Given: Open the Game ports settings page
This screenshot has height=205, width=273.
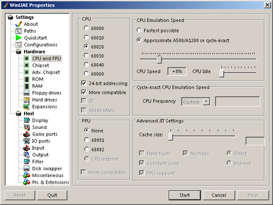Looking at the screenshot, I should [x=45, y=134].
